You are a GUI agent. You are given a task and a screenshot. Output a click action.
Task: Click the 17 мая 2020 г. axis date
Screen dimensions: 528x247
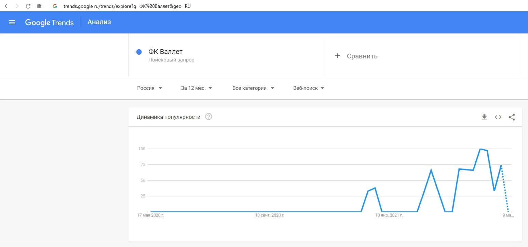[x=150, y=216]
